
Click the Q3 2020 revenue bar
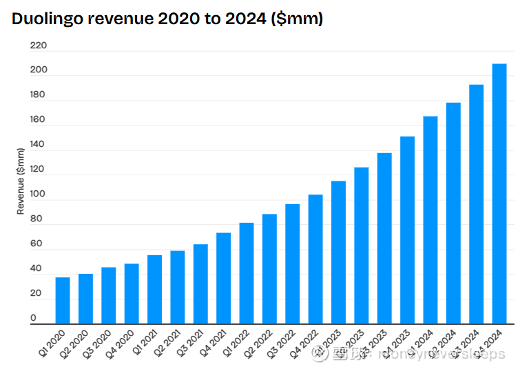coord(109,295)
